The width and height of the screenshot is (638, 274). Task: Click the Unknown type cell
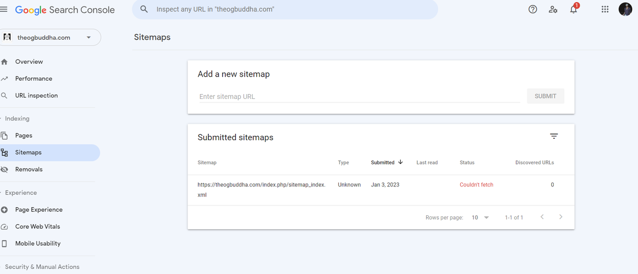coord(349,185)
